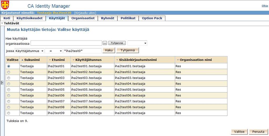Open the empty dropdown beside organisation Tyhjennä
Screen dimensions: 269x136
coord(137,43)
